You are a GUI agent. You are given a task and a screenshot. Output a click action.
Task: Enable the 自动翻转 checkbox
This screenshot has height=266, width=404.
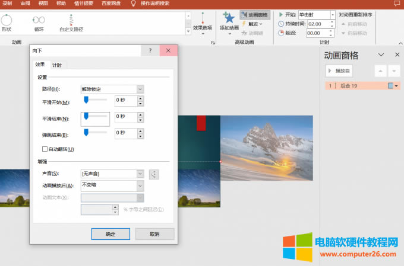coord(45,149)
